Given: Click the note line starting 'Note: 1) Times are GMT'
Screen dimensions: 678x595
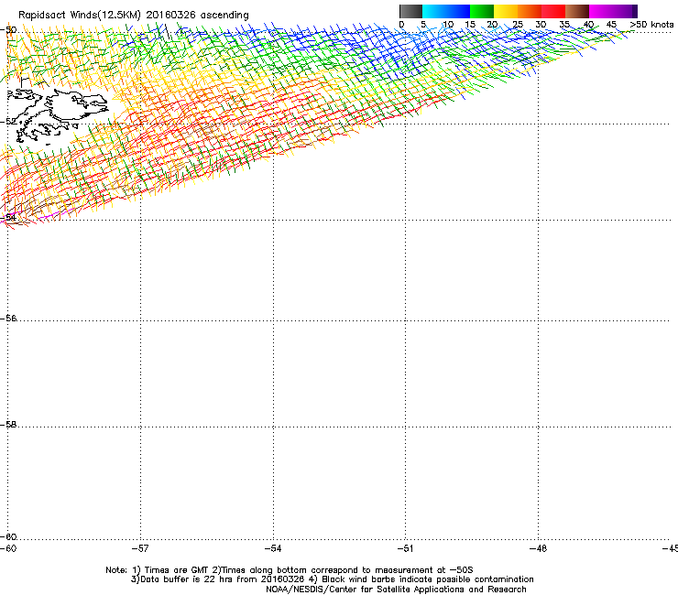Looking at the screenshot, I should (290, 570).
